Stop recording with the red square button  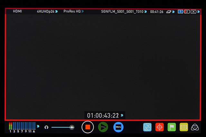88,127
